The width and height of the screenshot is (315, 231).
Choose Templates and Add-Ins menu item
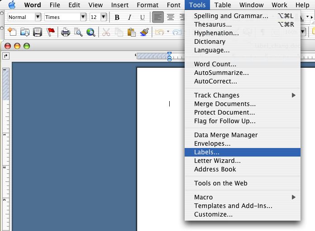[x=243, y=206]
